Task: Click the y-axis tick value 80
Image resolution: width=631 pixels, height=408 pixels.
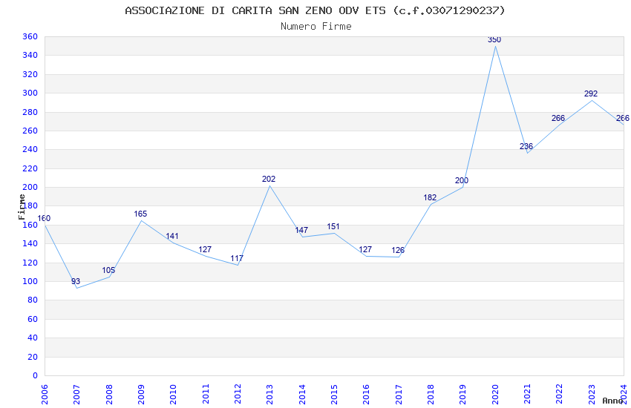Action: click(33, 300)
